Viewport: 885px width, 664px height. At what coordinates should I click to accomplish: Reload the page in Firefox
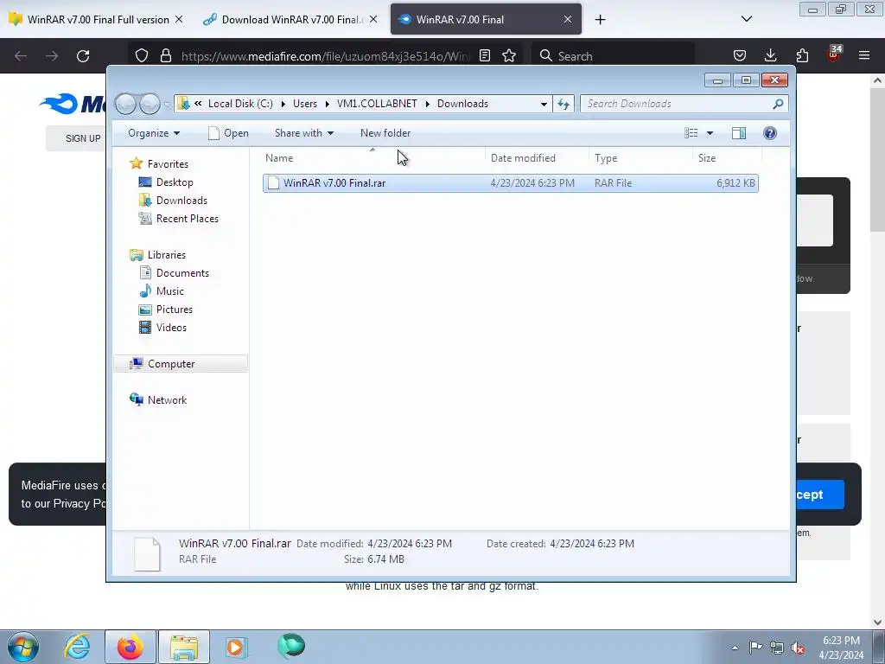click(x=83, y=56)
